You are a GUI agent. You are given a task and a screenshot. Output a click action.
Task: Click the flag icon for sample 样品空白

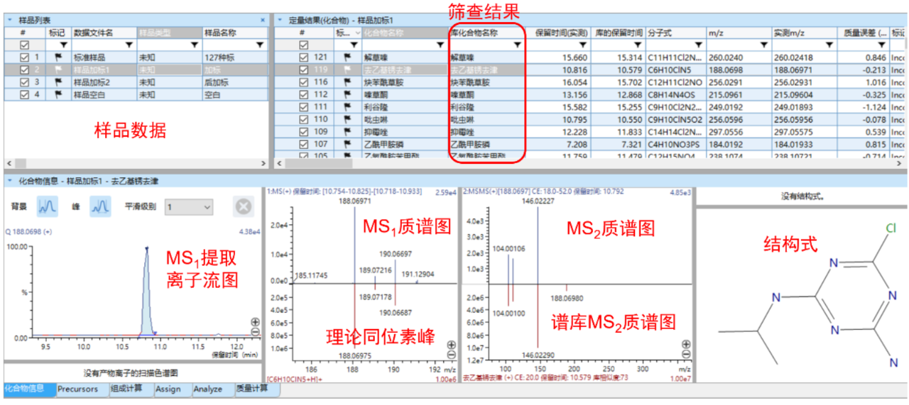click(x=58, y=94)
